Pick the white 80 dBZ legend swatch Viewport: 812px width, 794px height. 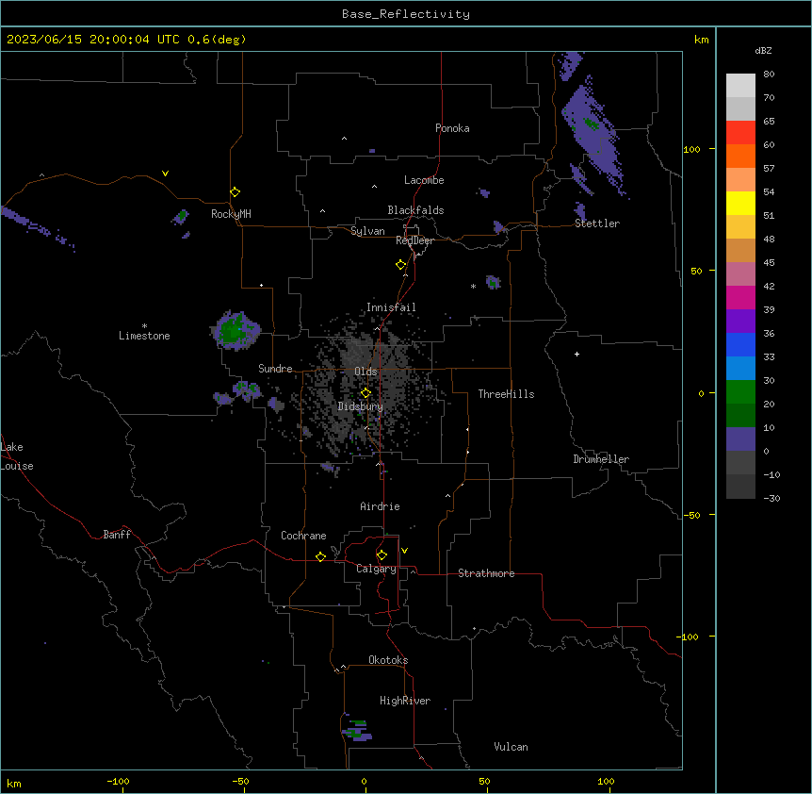pos(740,86)
